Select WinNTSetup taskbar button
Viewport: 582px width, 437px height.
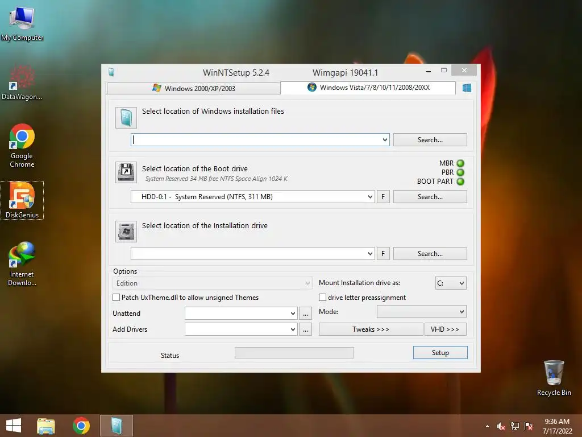(x=116, y=426)
